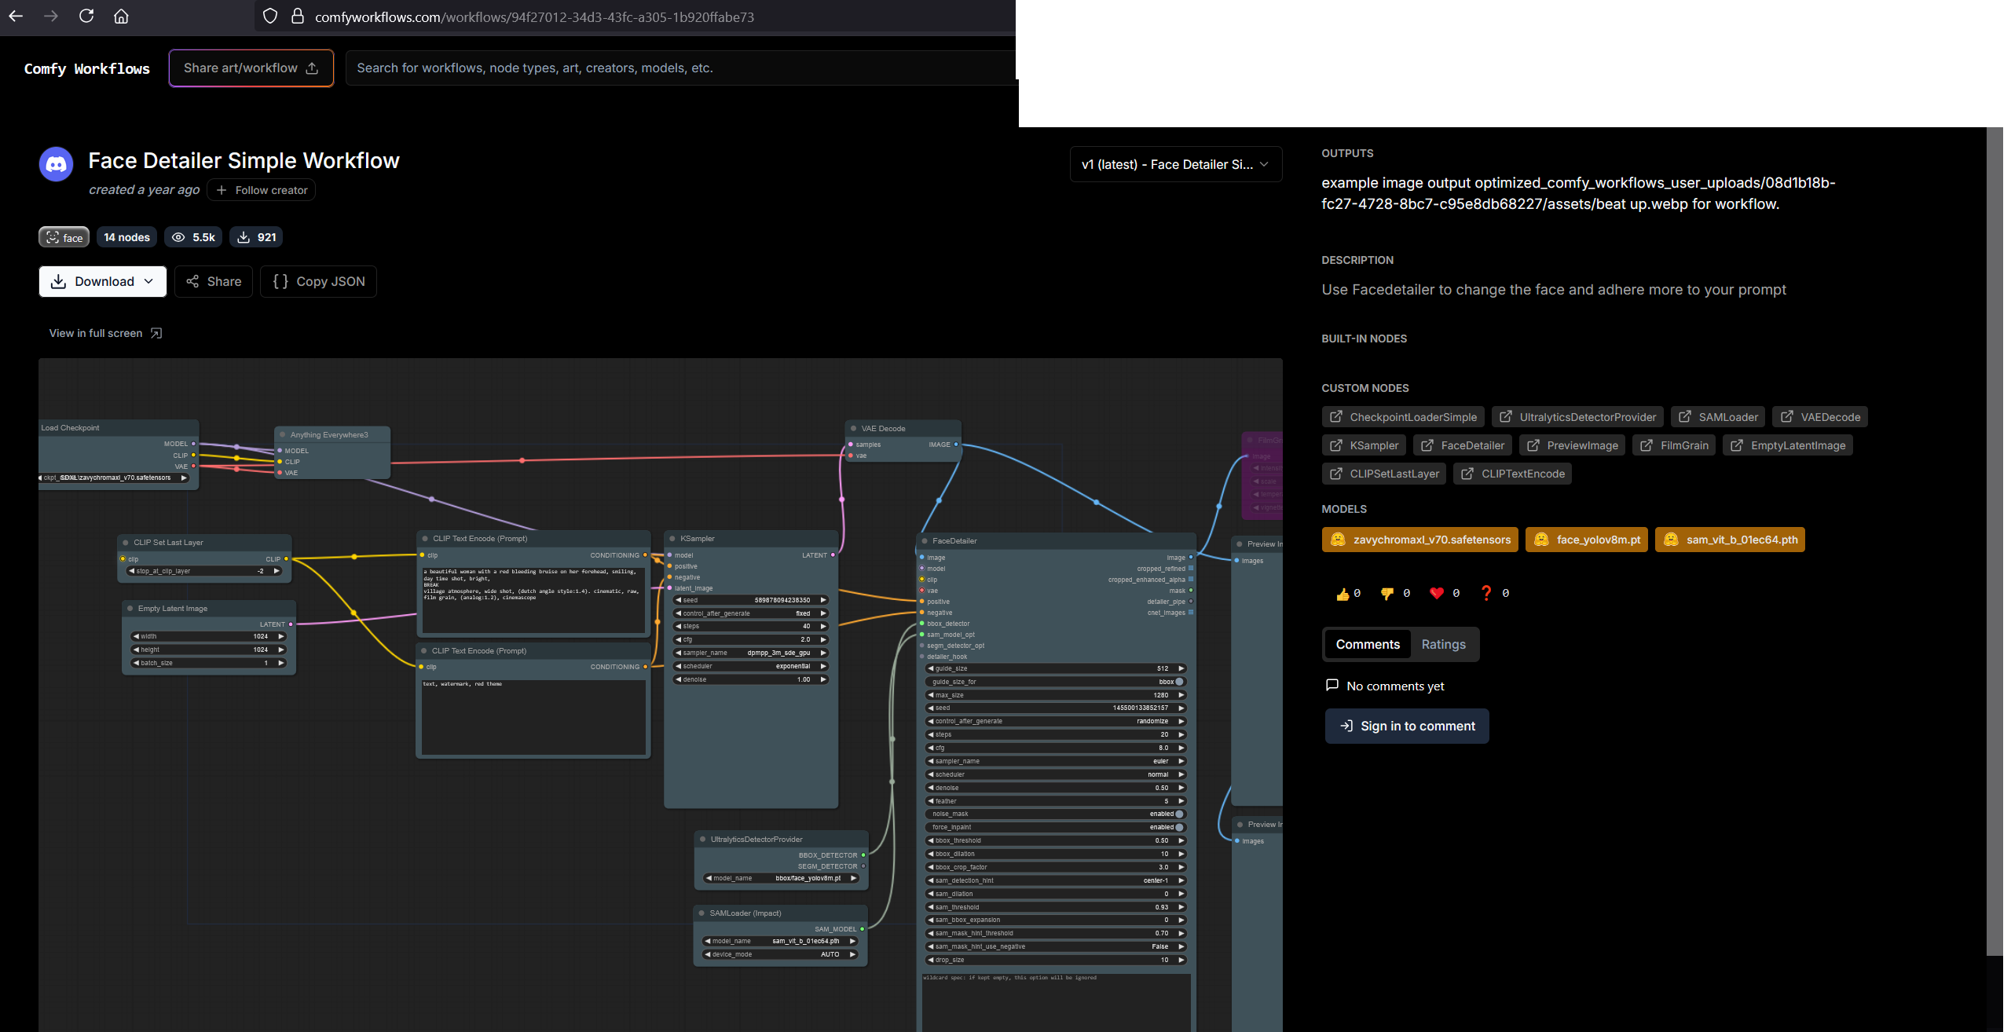Viewport: 2011px width, 1032px height.
Task: Click the Share button
Action: click(x=214, y=281)
